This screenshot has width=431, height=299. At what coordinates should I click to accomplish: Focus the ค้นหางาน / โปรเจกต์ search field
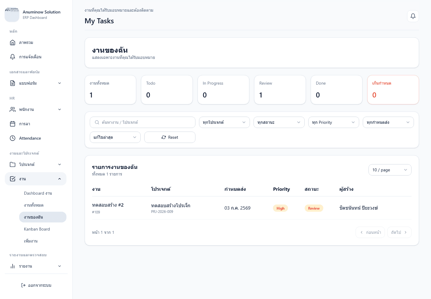(142, 122)
